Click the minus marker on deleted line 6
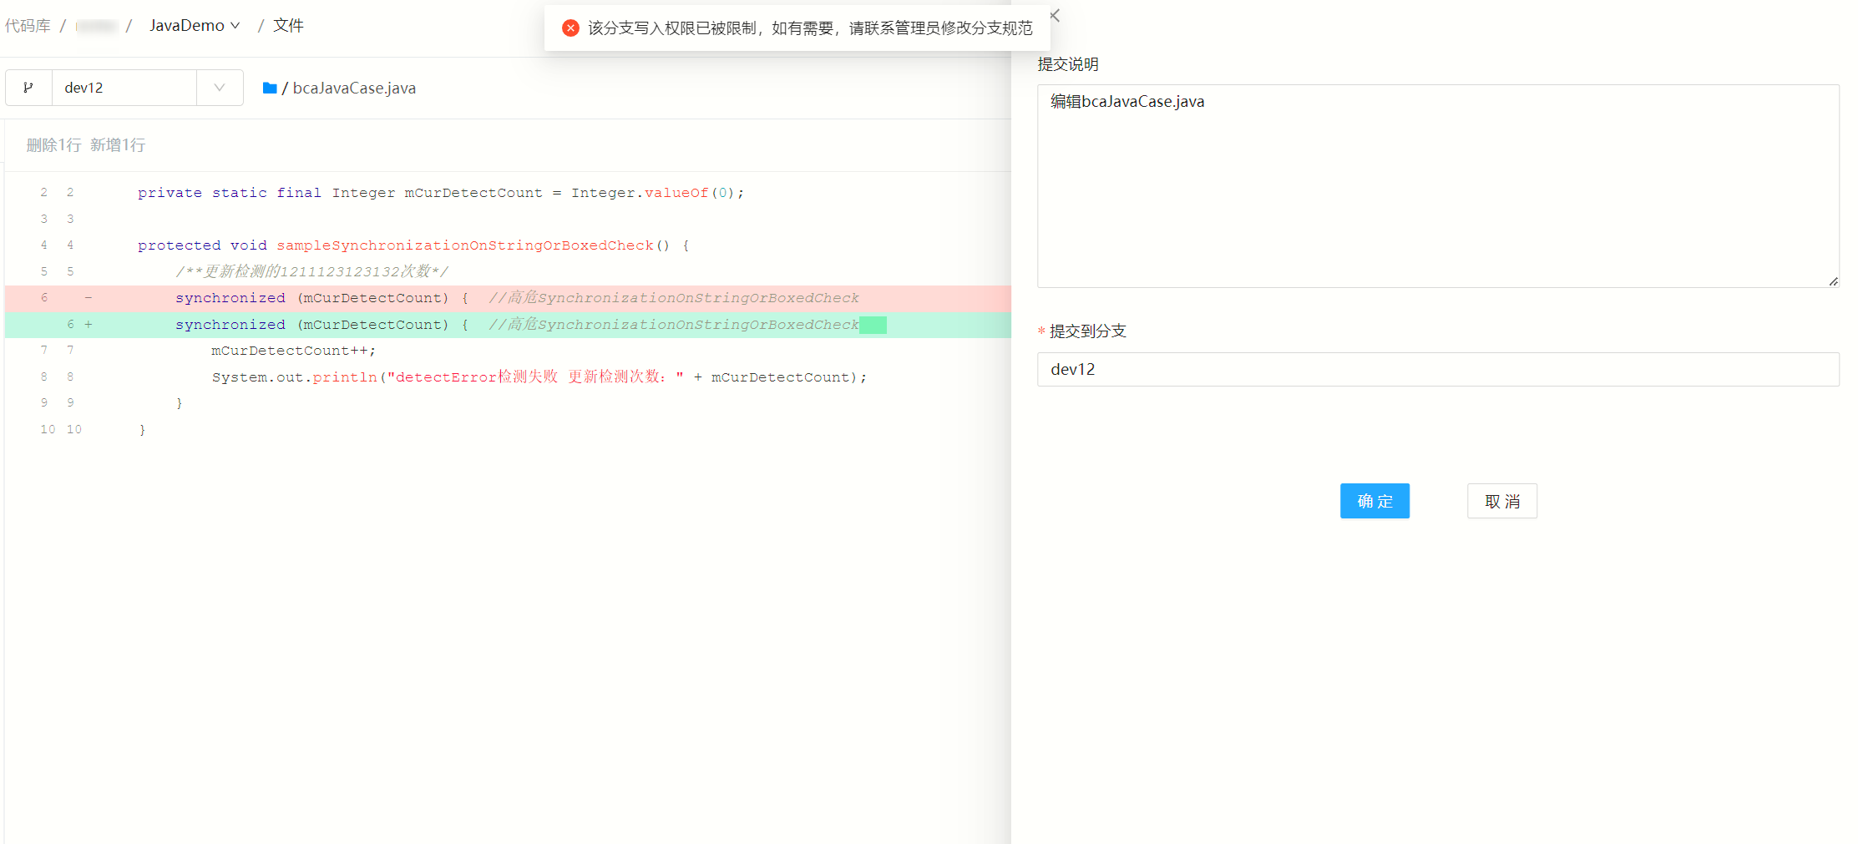1858x844 pixels. 89,298
